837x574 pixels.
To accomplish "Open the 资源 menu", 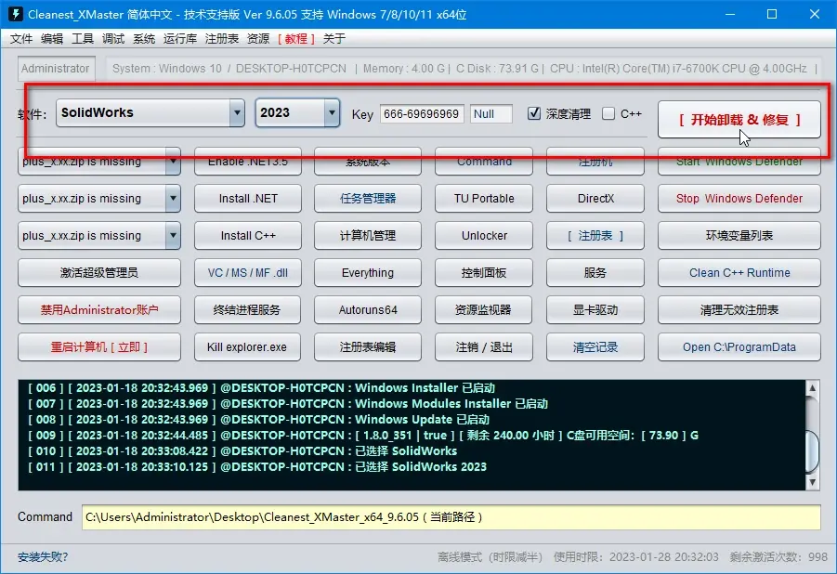I will pyautogui.click(x=258, y=38).
